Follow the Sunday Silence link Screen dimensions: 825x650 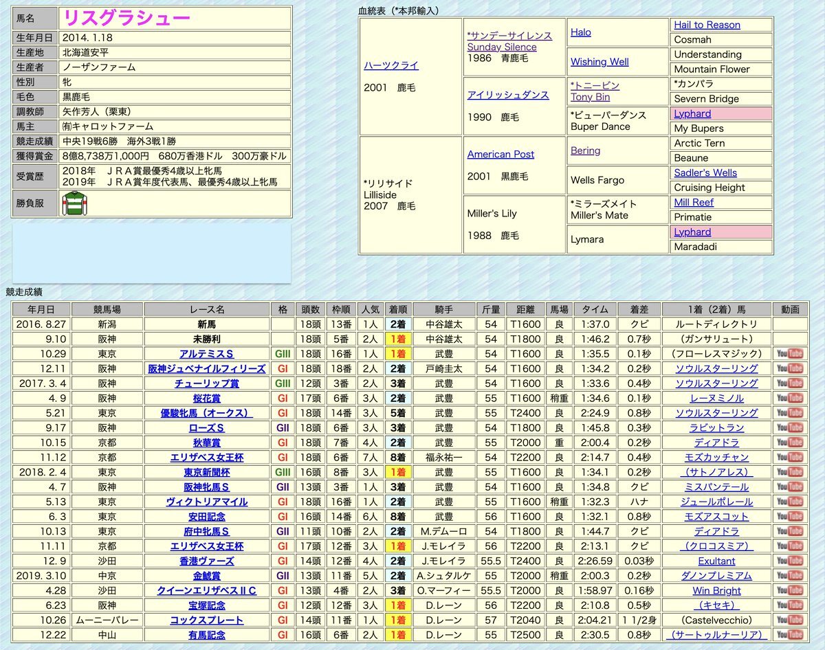pyautogui.click(x=502, y=47)
